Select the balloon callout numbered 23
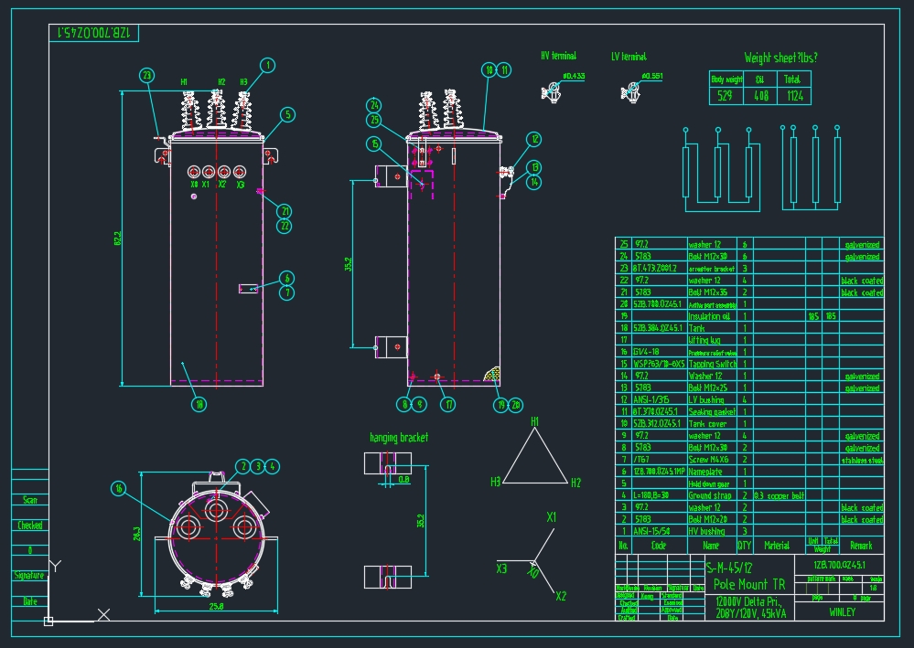Screen dimensions: 914x648 coord(147,77)
